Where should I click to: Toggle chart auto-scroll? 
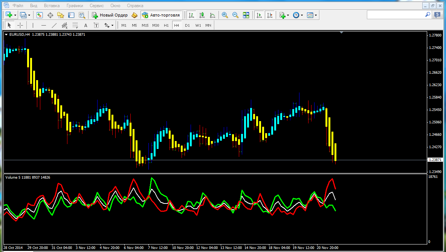tap(259, 15)
